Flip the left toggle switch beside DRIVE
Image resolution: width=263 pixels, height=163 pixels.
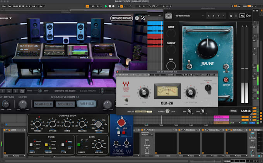(x=189, y=65)
